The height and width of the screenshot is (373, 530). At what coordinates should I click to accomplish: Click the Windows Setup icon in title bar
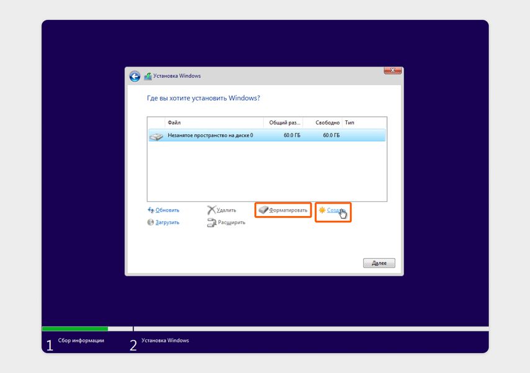[148, 76]
